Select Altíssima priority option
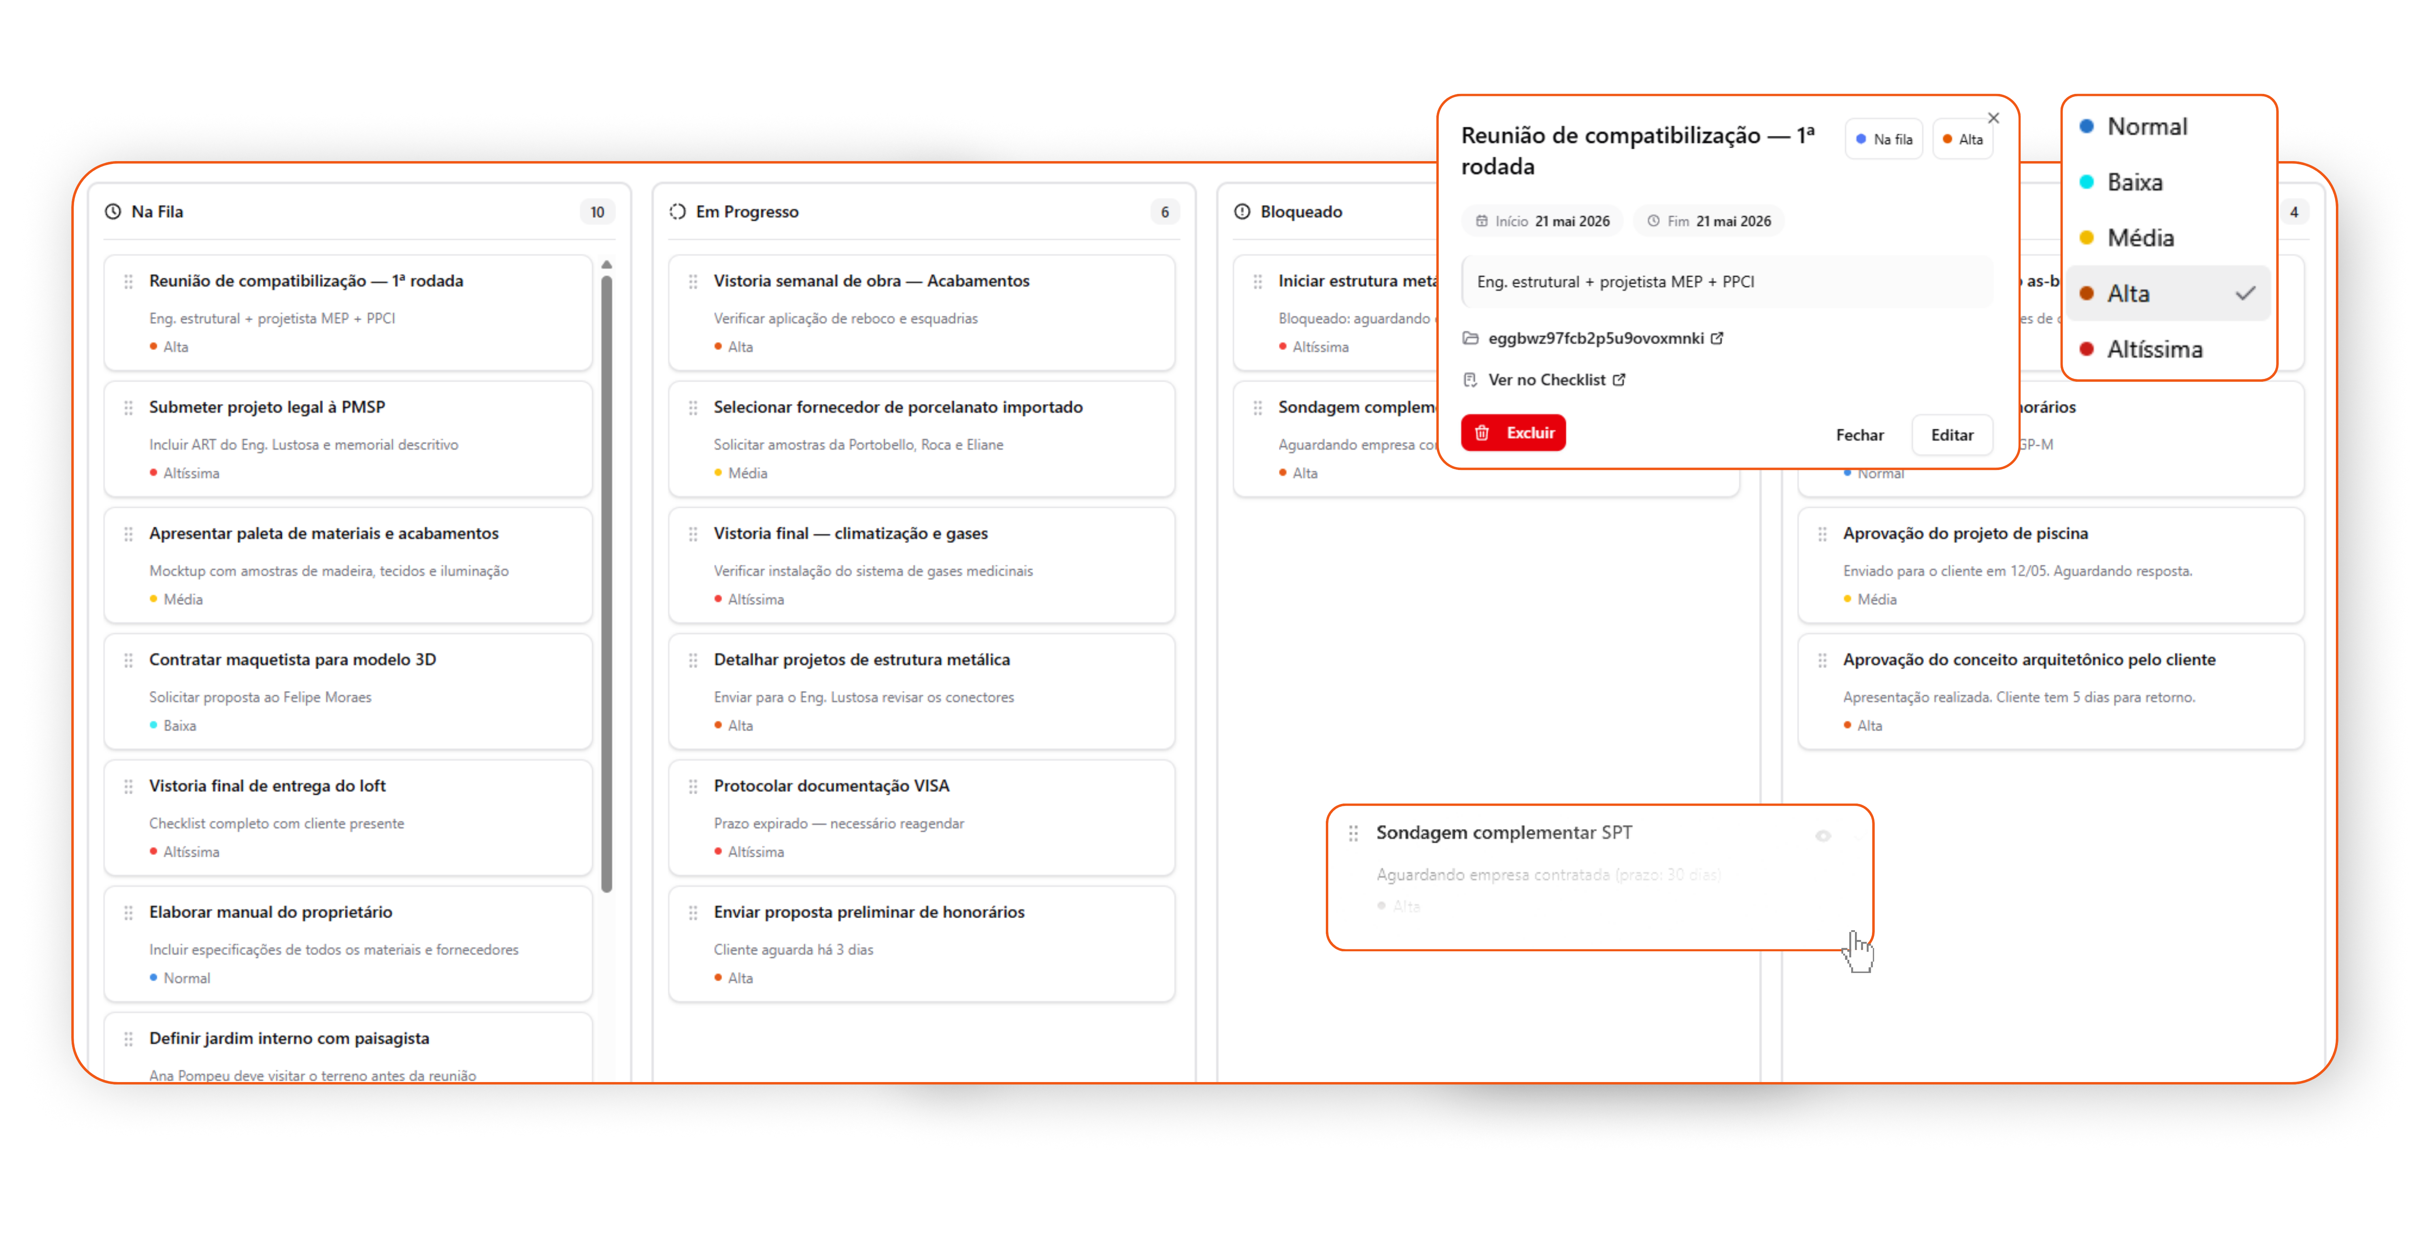The height and width of the screenshot is (1246, 2429). coord(2169,349)
